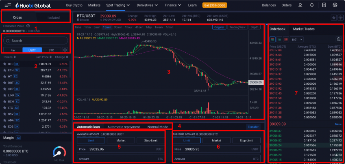Open the hamburger menu icon
The image size is (346, 165).
pyautogui.click(x=8, y=5)
